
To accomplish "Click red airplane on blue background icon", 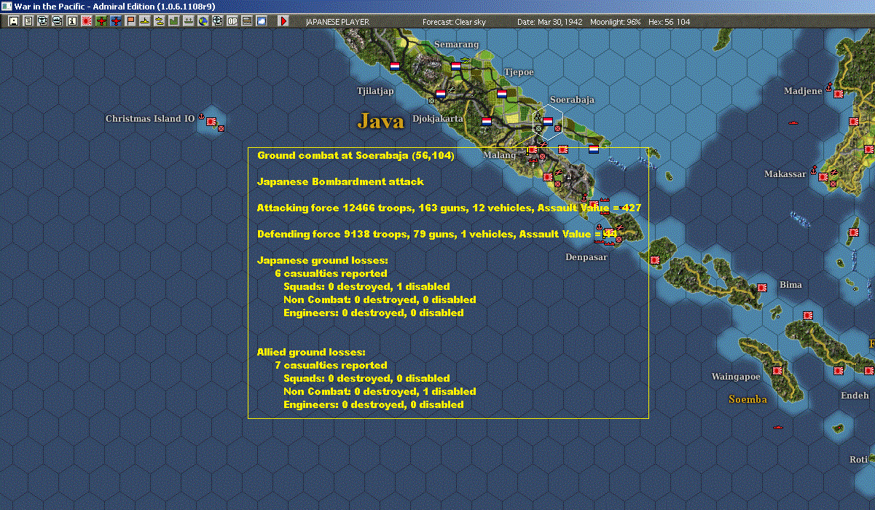I will click(116, 21).
